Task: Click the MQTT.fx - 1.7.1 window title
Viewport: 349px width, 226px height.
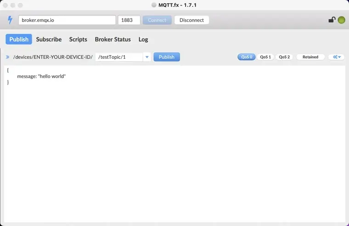Action: coord(177,5)
